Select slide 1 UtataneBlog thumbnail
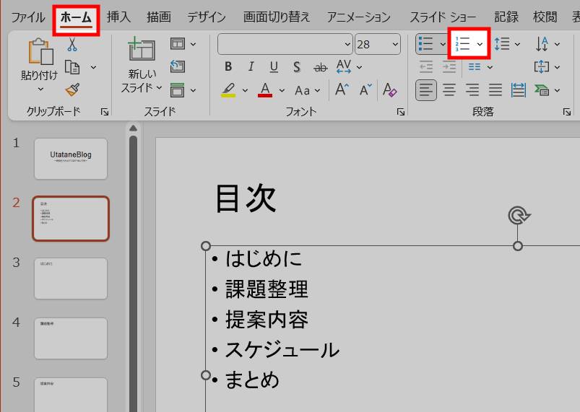This screenshot has width=580, height=412. click(71, 159)
